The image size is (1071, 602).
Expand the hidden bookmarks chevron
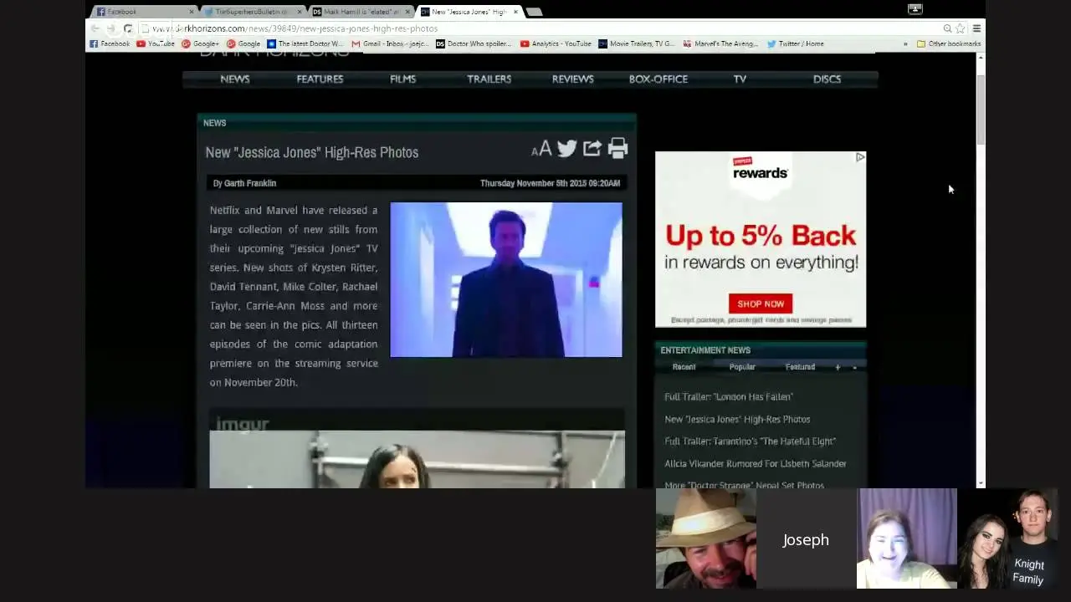[904, 43]
